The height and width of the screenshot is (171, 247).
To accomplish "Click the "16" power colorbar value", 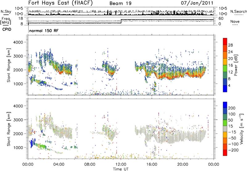I will [230, 65].
